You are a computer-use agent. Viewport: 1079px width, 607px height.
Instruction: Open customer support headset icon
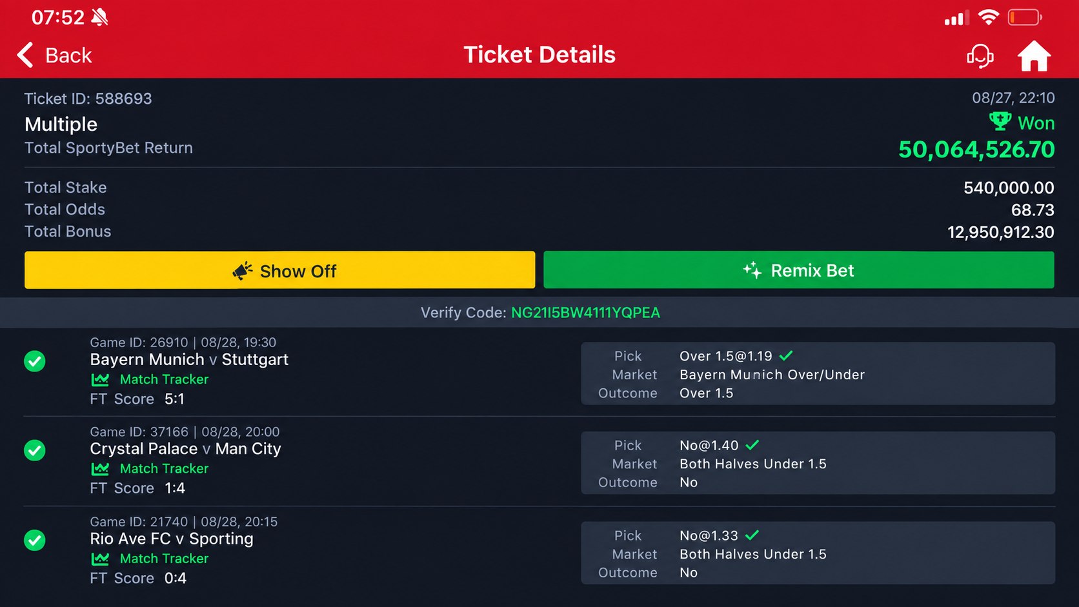pos(980,56)
